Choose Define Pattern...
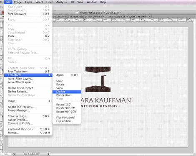196x156 pixels. (28, 92)
